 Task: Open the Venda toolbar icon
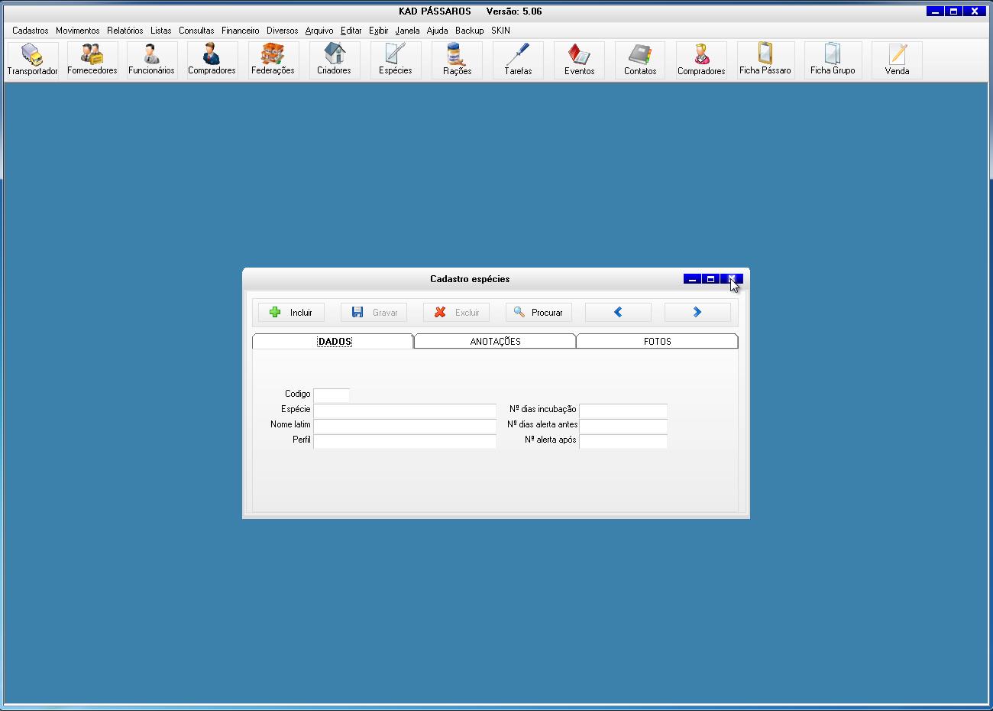coord(897,60)
